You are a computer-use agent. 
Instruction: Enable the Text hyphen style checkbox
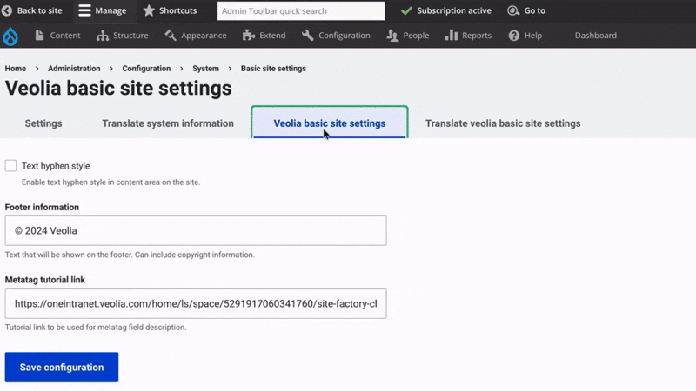point(10,166)
